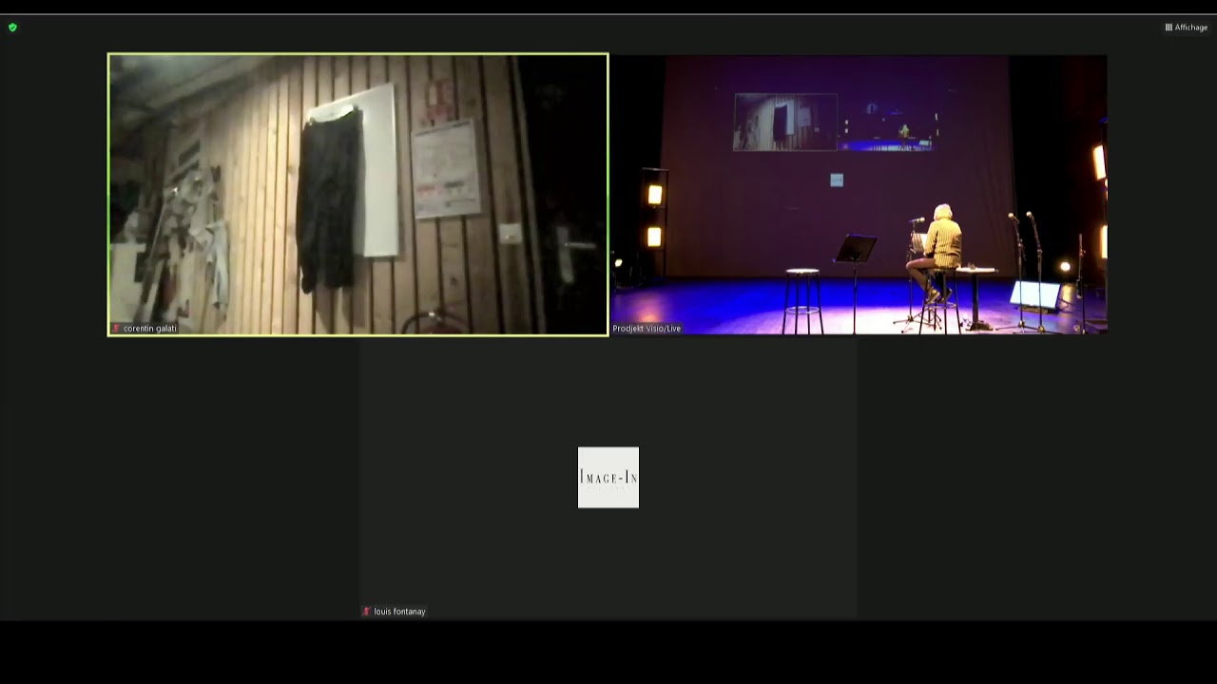Select the Prodjekt Visio/Live video tile
1217x684 pixels.
pyautogui.click(x=859, y=195)
